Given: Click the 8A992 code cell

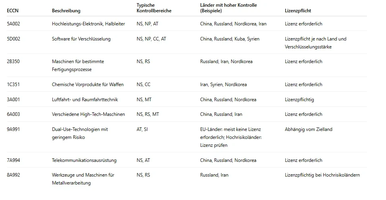Looking at the screenshot, I should click(13, 175).
